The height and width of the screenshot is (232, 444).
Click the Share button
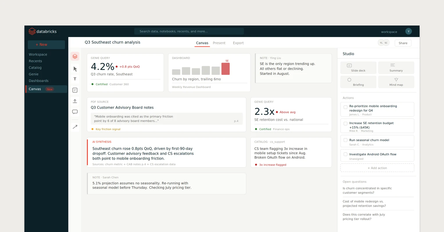403,43
